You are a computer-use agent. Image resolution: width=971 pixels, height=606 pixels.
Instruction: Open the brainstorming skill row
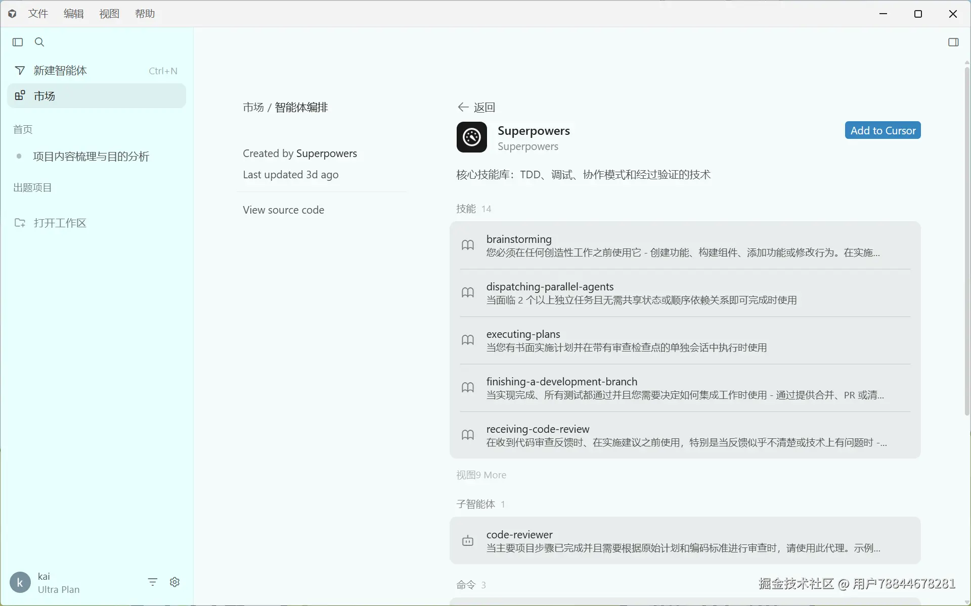pyautogui.click(x=685, y=245)
